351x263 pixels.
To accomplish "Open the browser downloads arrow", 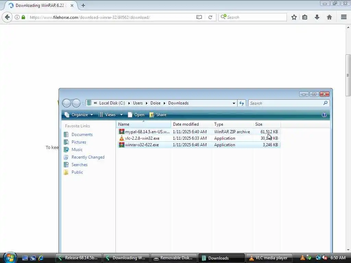I will point(317,17).
